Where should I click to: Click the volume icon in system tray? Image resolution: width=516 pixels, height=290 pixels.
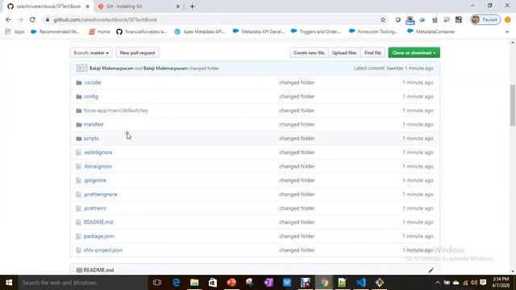click(x=474, y=283)
